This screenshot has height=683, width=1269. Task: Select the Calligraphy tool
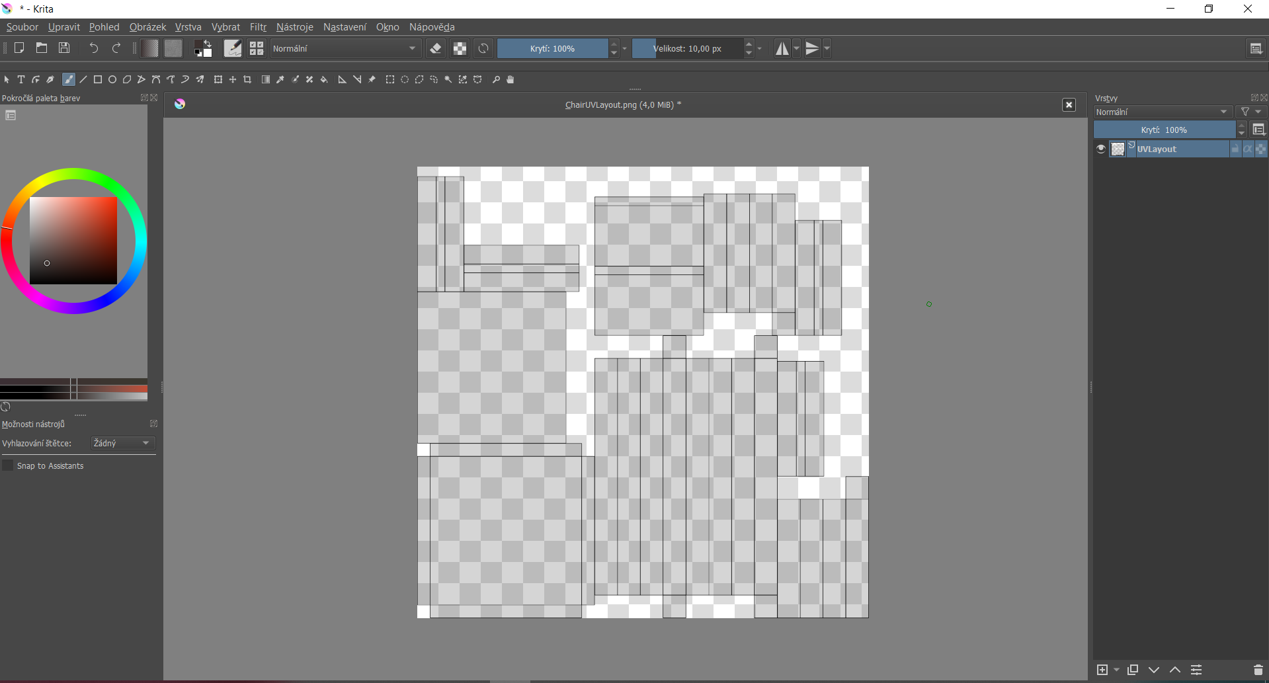(x=50, y=79)
